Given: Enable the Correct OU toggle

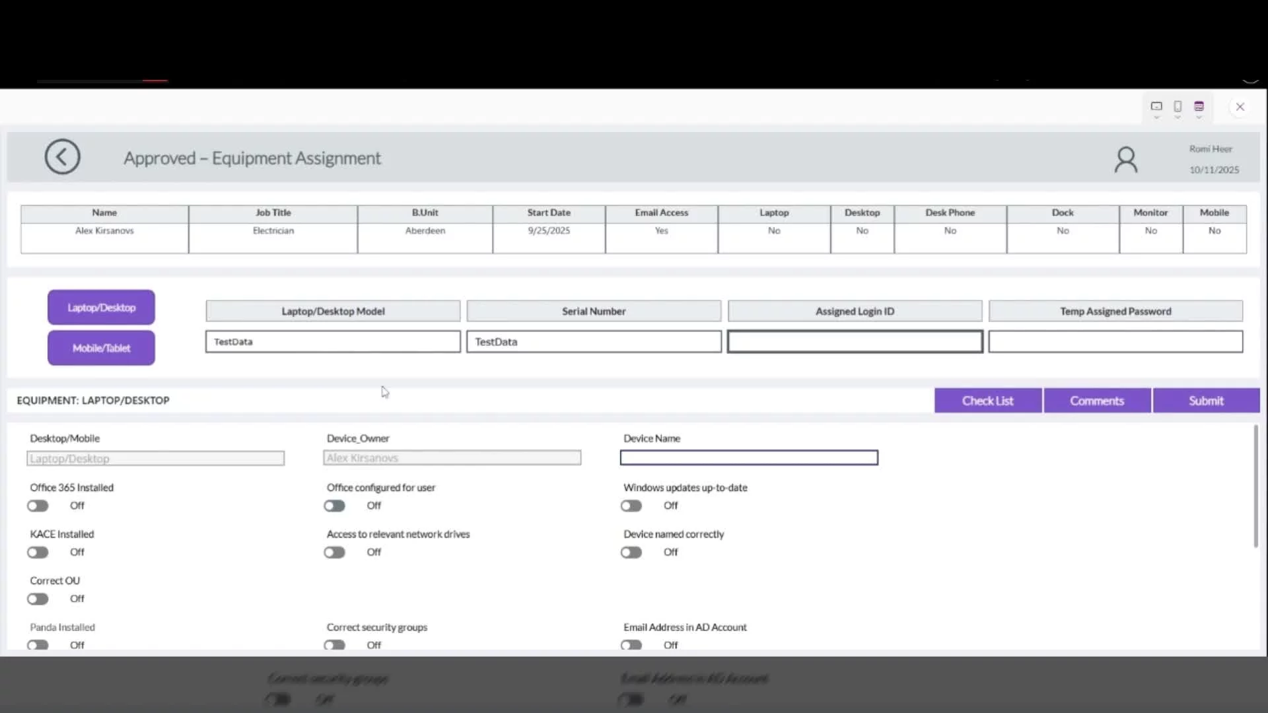Looking at the screenshot, I should pos(38,599).
